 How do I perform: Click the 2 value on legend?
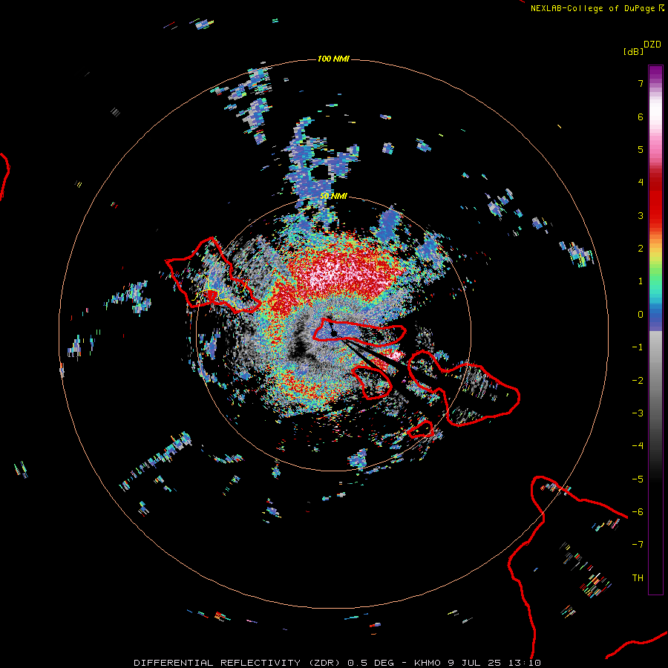click(641, 249)
